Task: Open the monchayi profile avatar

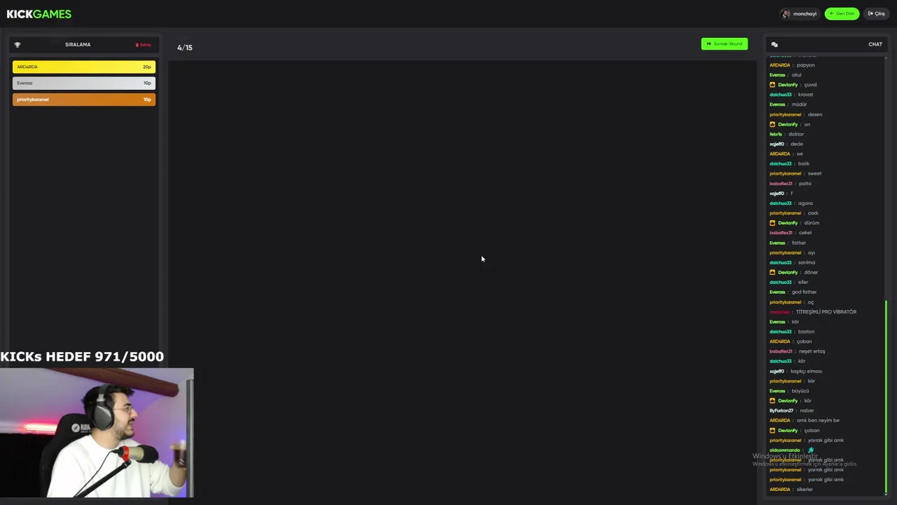Action: click(785, 14)
